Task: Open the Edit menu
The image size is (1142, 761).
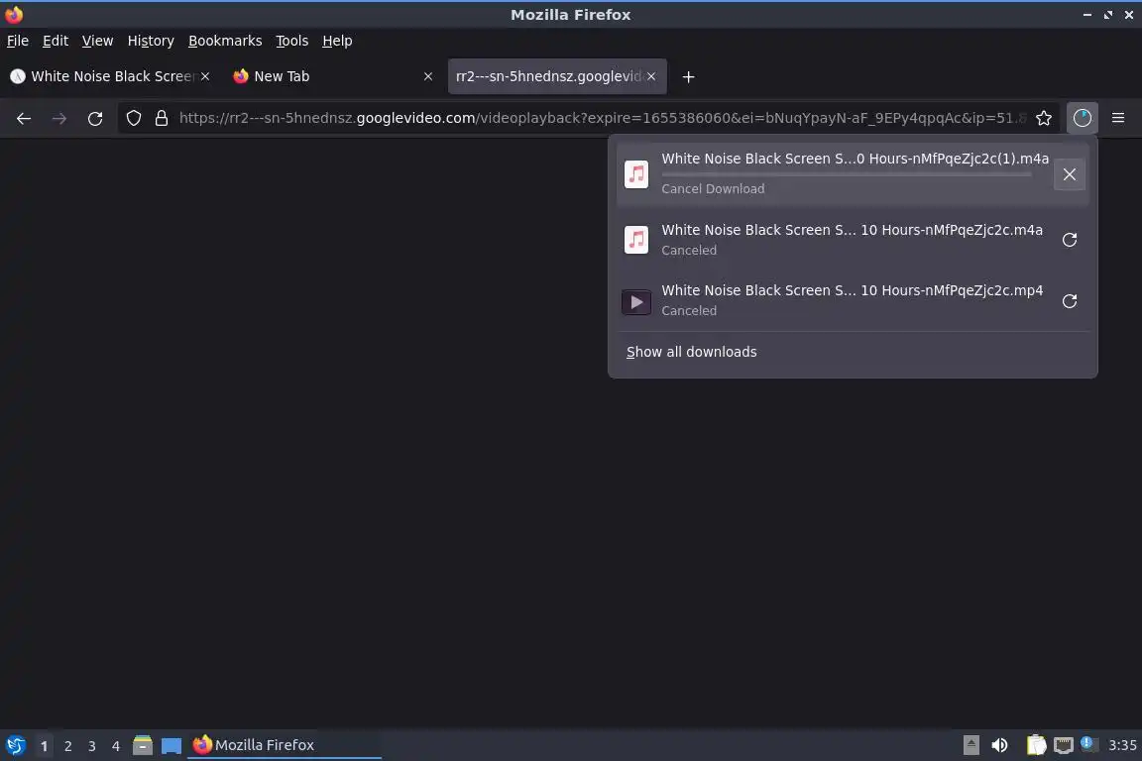Action: click(56, 41)
